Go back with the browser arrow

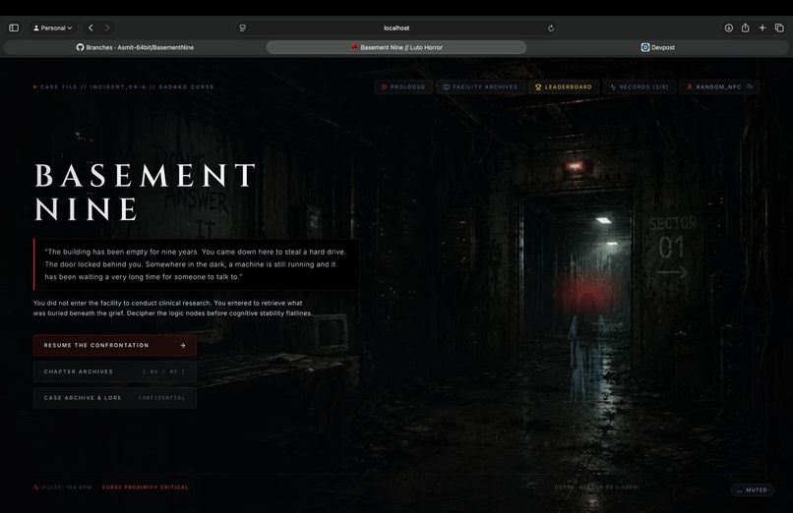91,28
